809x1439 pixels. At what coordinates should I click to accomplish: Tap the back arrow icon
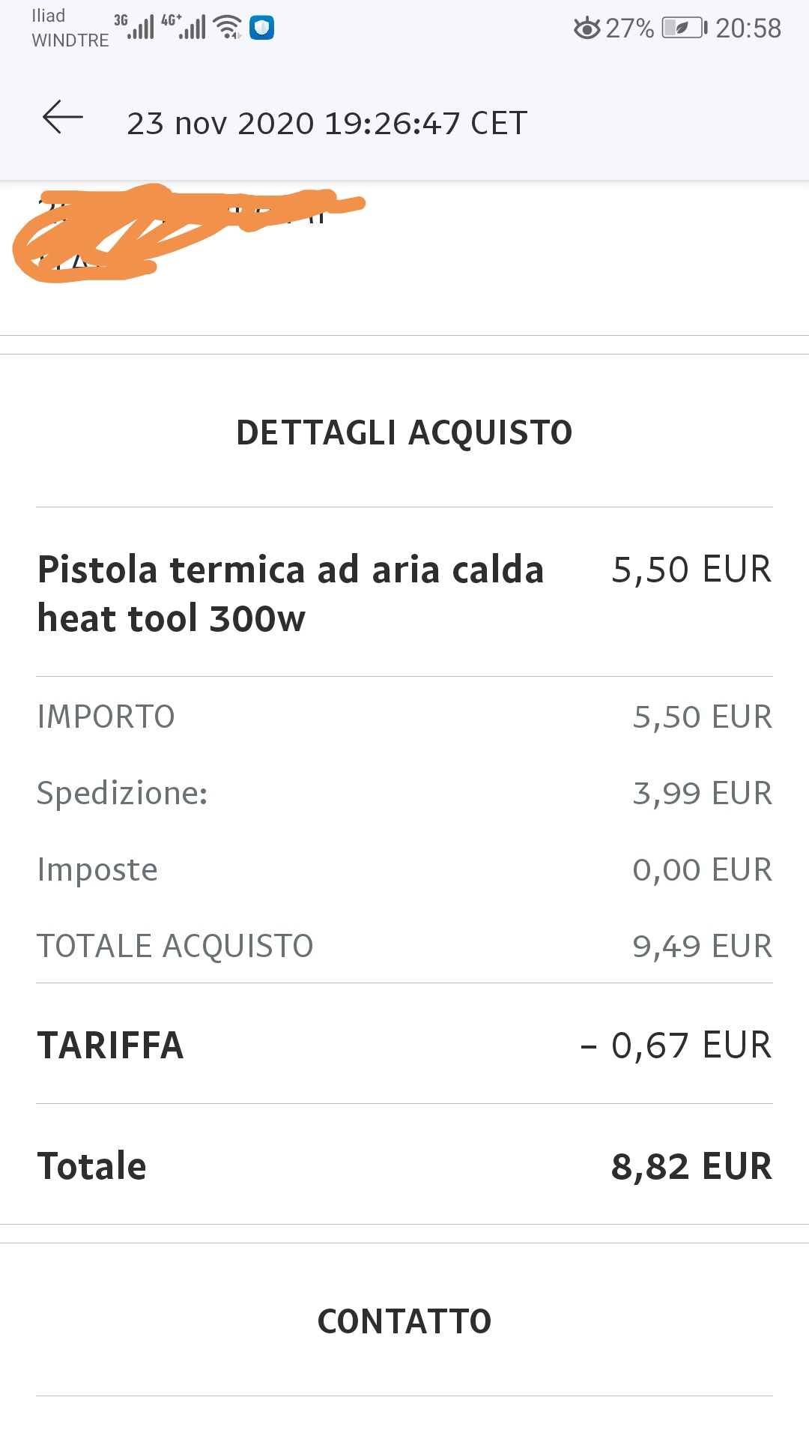(63, 118)
